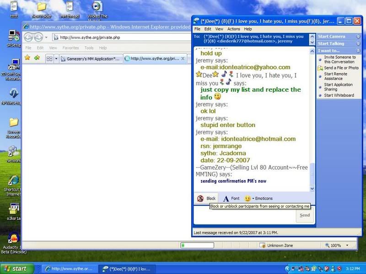
Task: Open the recent pages dropdown beside Forward arrow
Action: [46, 37]
